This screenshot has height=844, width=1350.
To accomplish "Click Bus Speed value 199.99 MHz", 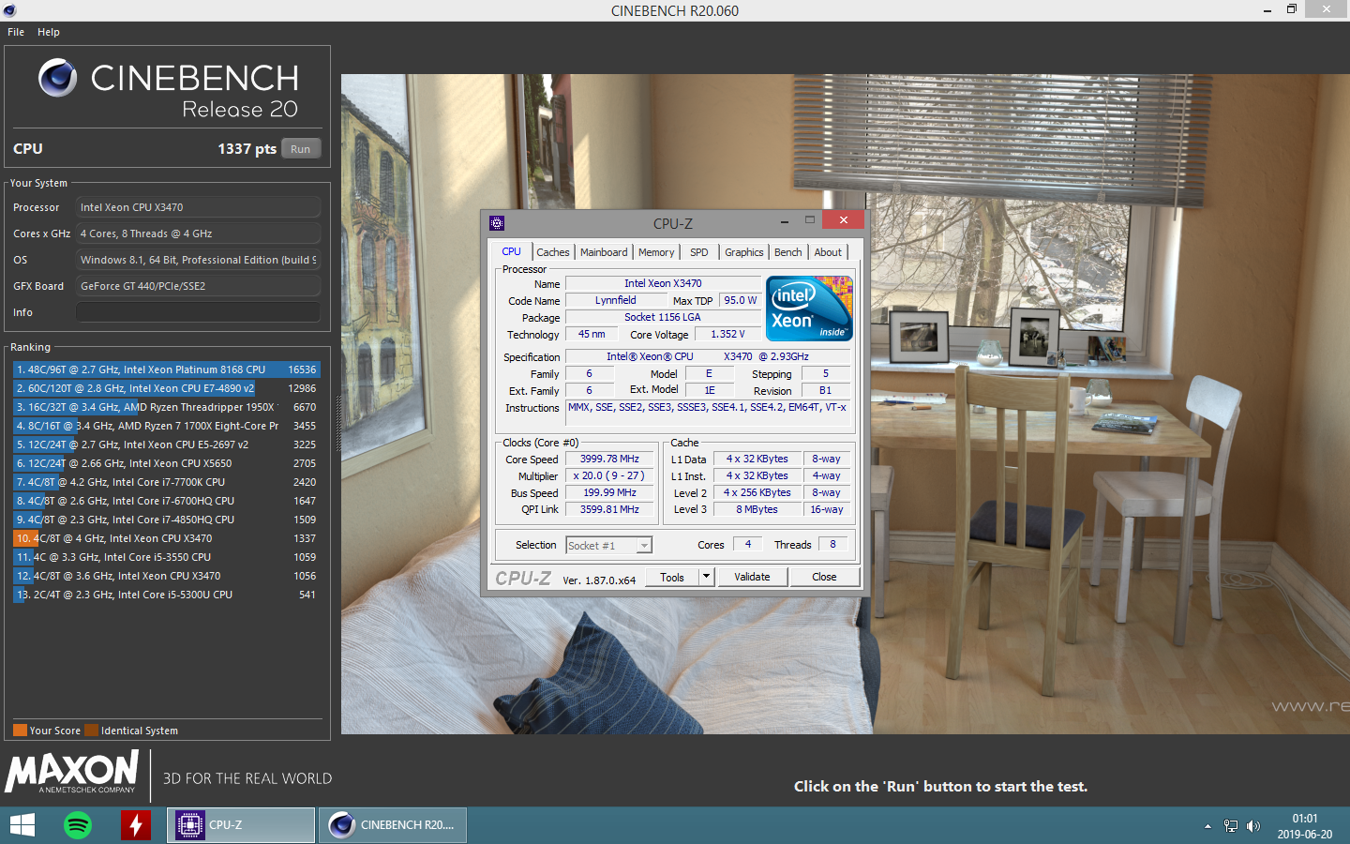I will pos(609,493).
